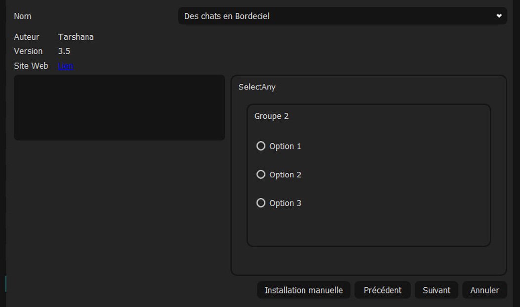
Task: Click the Nom field label
Action: 22,16
